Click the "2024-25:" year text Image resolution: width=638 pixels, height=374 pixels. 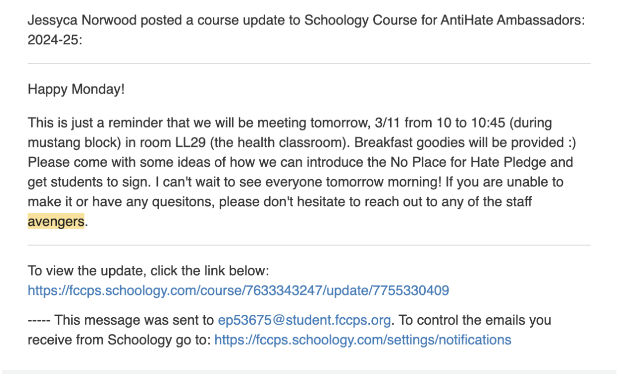[x=55, y=40]
